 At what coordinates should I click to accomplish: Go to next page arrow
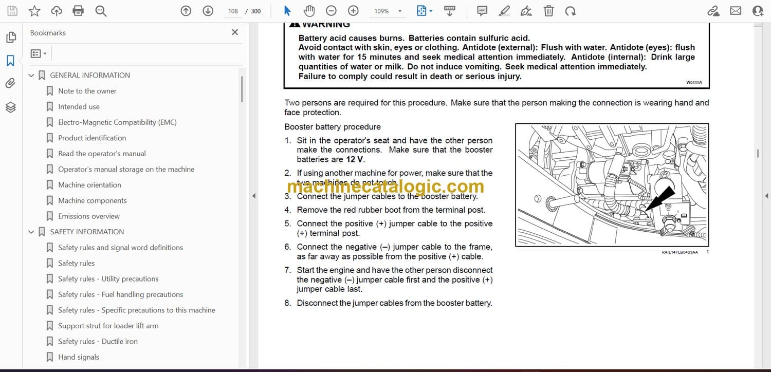208,11
